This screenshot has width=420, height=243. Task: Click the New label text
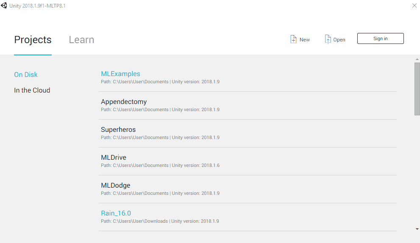click(x=305, y=40)
